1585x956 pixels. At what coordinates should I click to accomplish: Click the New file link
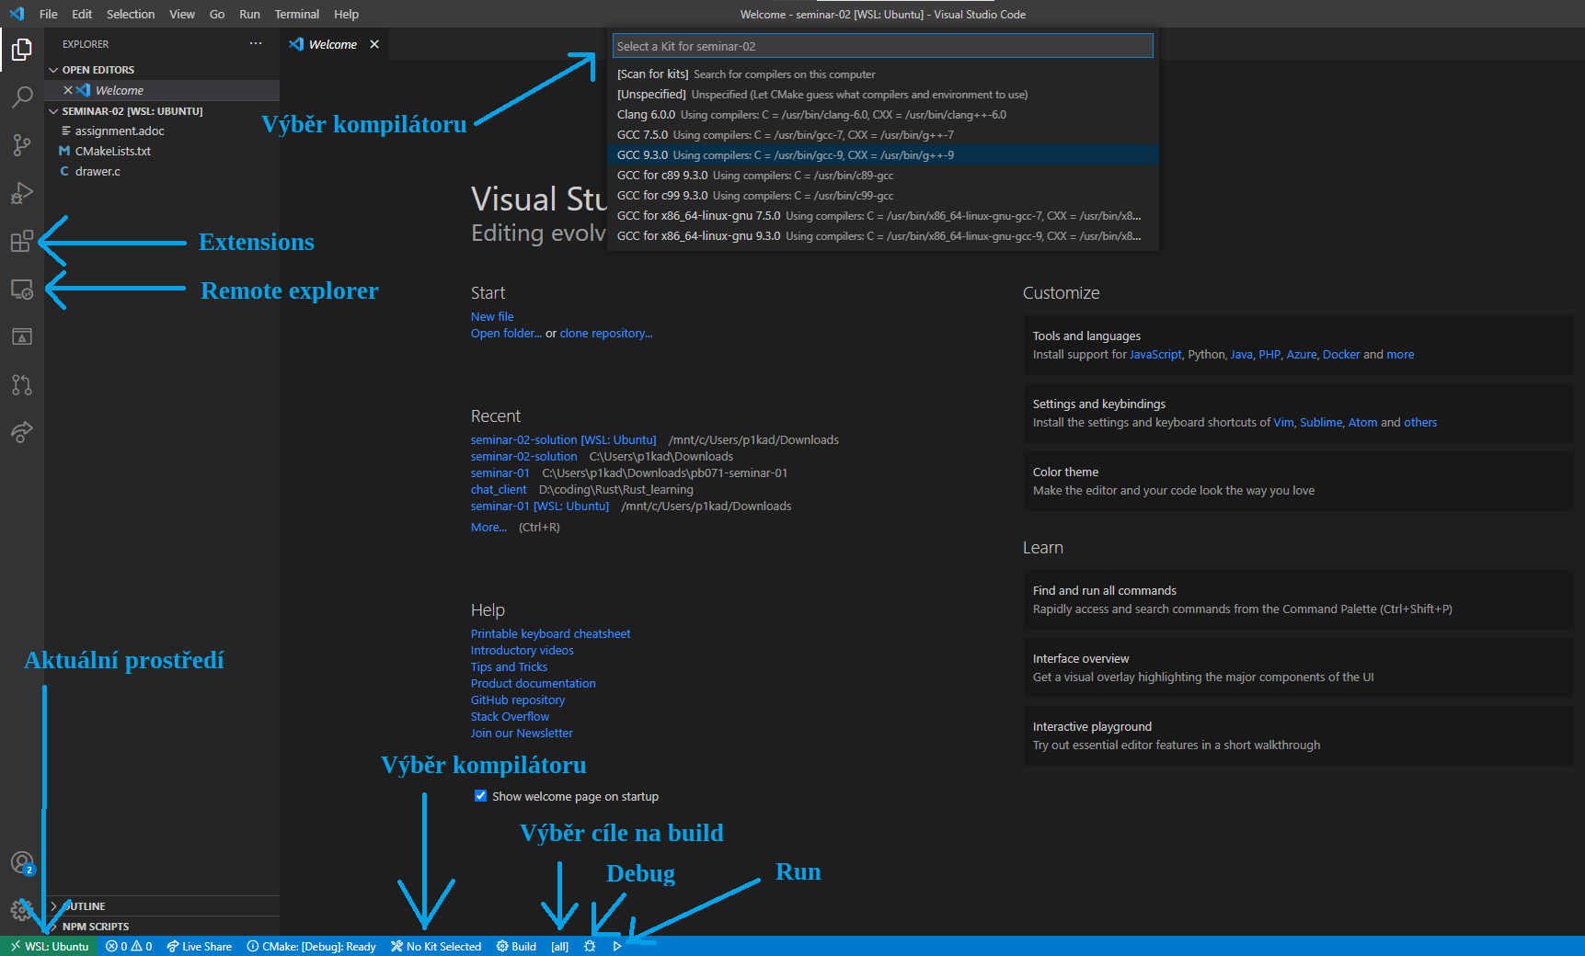[492, 316]
